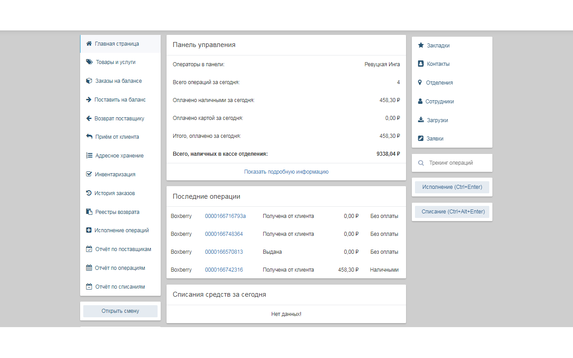Click Списание (Ctrl+Alt+Enter) button

click(x=452, y=212)
